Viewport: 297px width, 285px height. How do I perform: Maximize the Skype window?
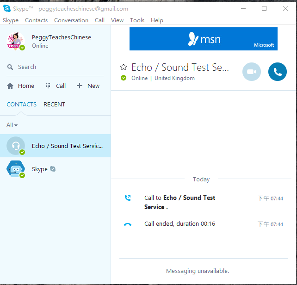click(x=264, y=8)
